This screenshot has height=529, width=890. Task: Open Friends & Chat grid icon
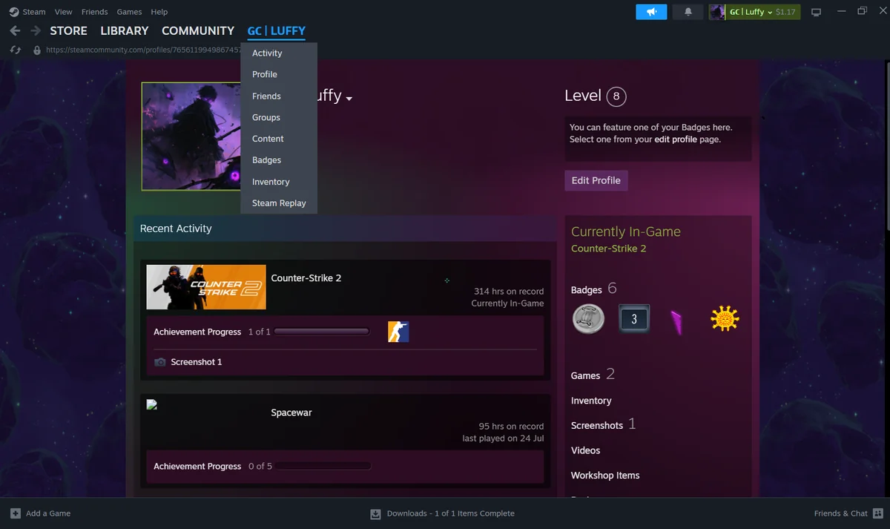pos(879,513)
